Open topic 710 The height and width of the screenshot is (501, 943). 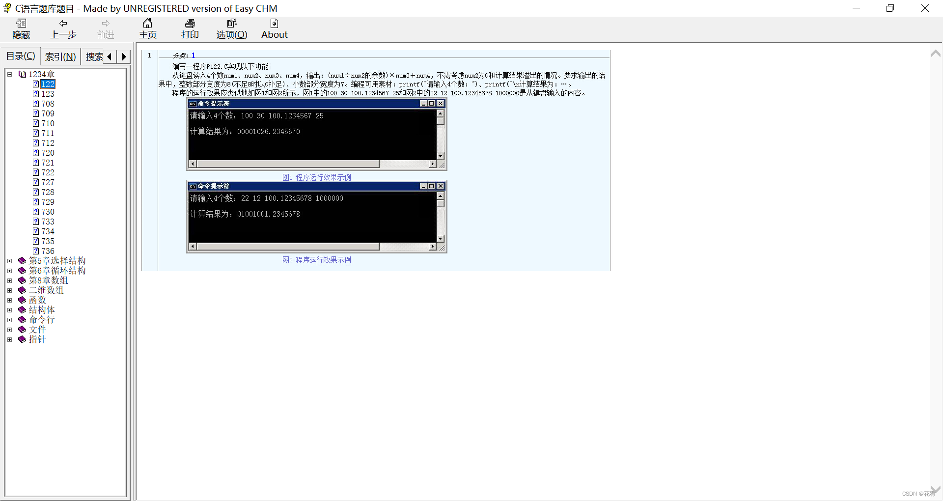(x=48, y=123)
